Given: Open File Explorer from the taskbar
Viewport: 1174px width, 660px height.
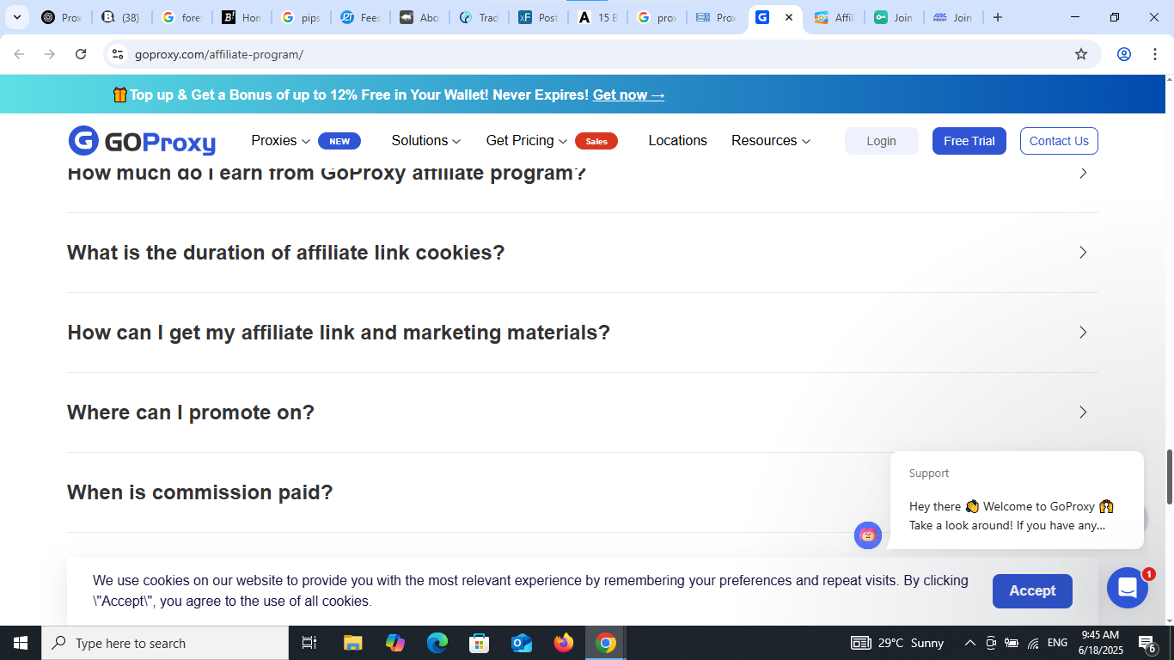Looking at the screenshot, I should 352,643.
